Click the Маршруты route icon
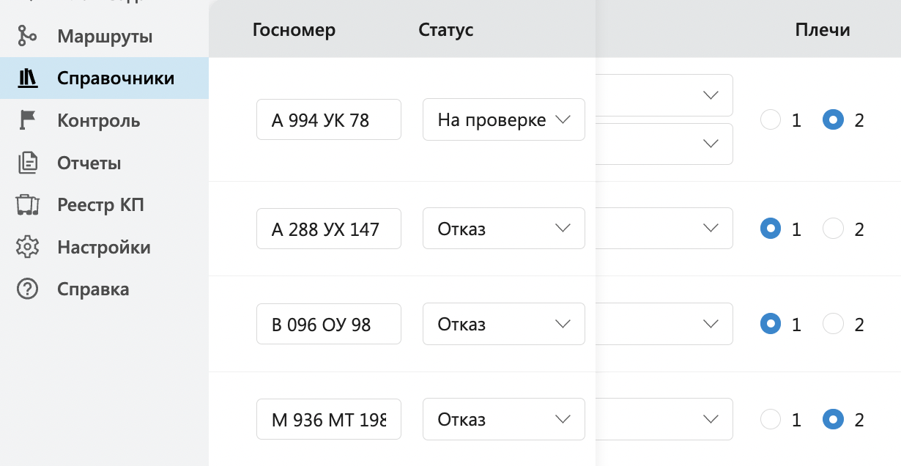The height and width of the screenshot is (466, 901). pos(27,36)
